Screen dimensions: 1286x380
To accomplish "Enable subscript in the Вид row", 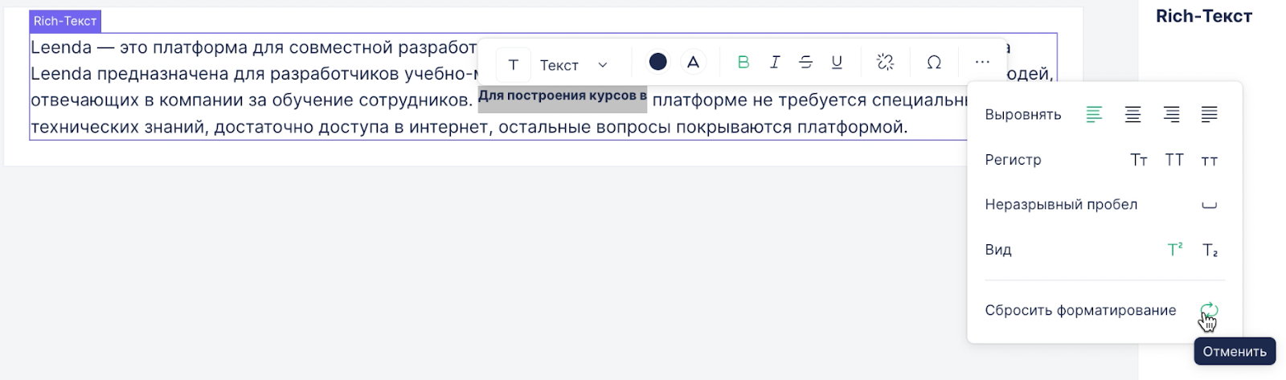I will tap(1210, 250).
